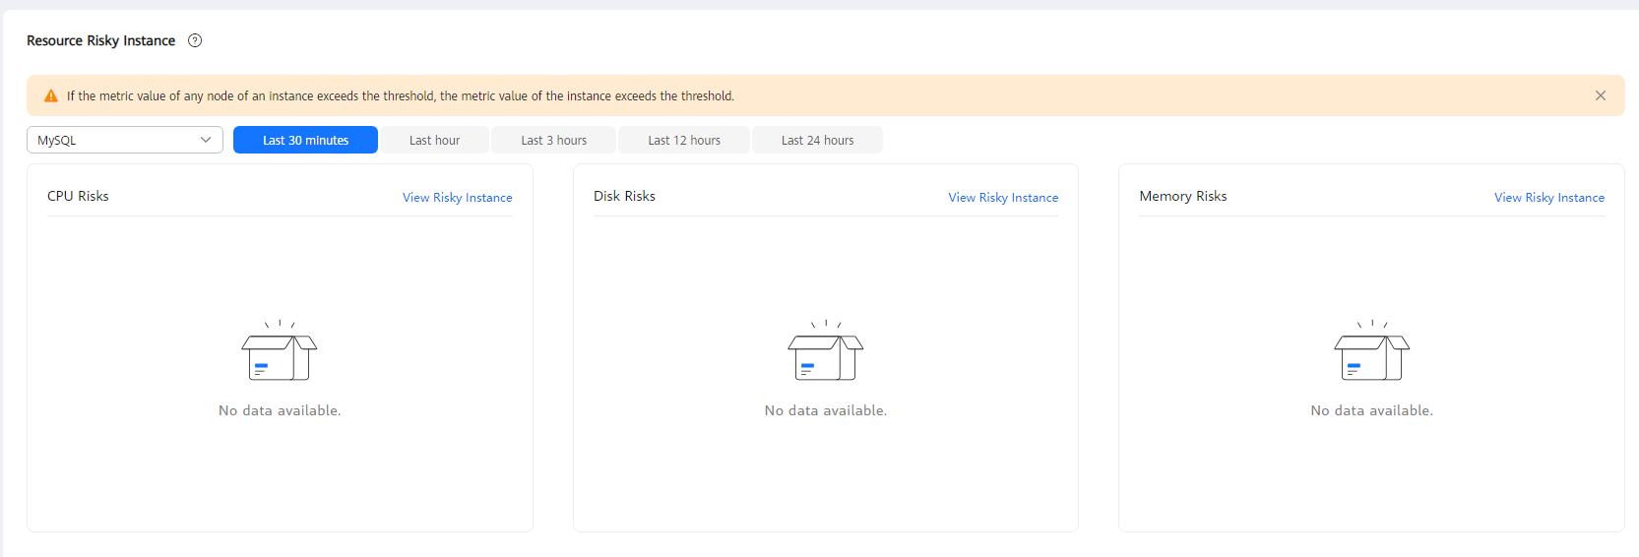Click the Memory Risks card title

coord(1182,196)
